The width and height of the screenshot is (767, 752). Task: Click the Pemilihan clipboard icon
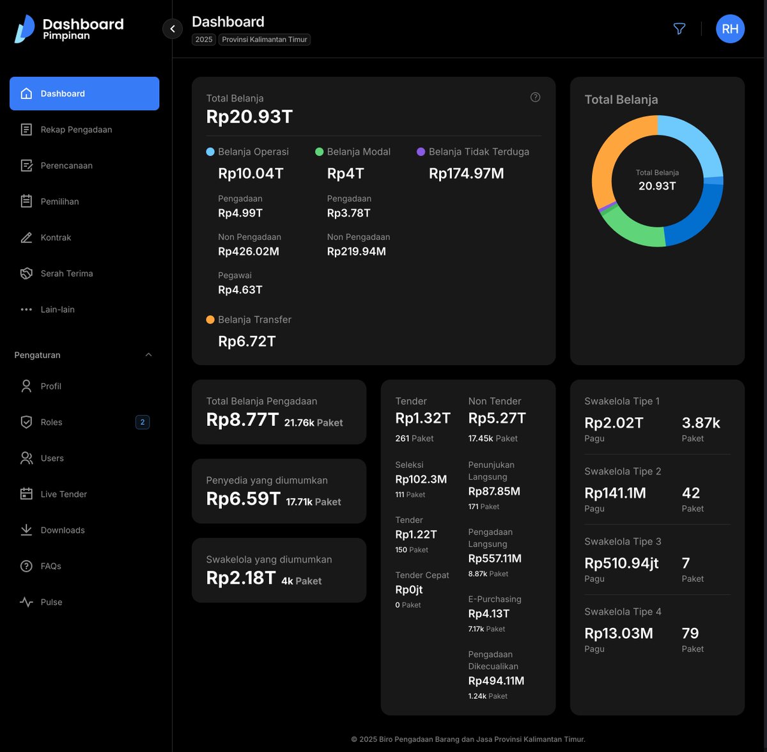[26, 201]
